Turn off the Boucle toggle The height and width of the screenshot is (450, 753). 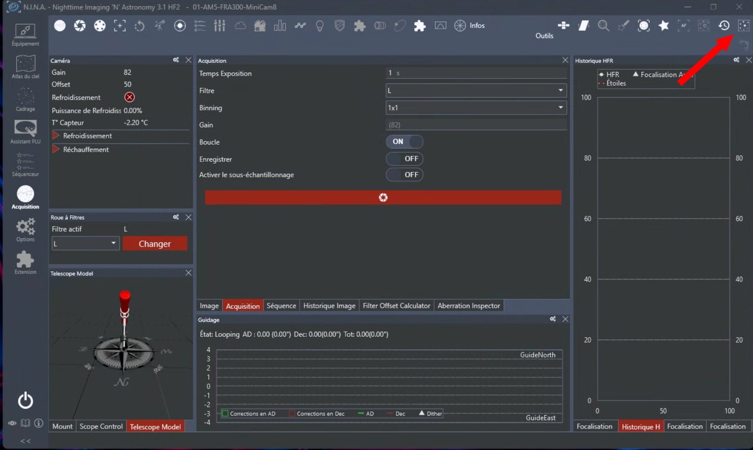[x=404, y=142]
